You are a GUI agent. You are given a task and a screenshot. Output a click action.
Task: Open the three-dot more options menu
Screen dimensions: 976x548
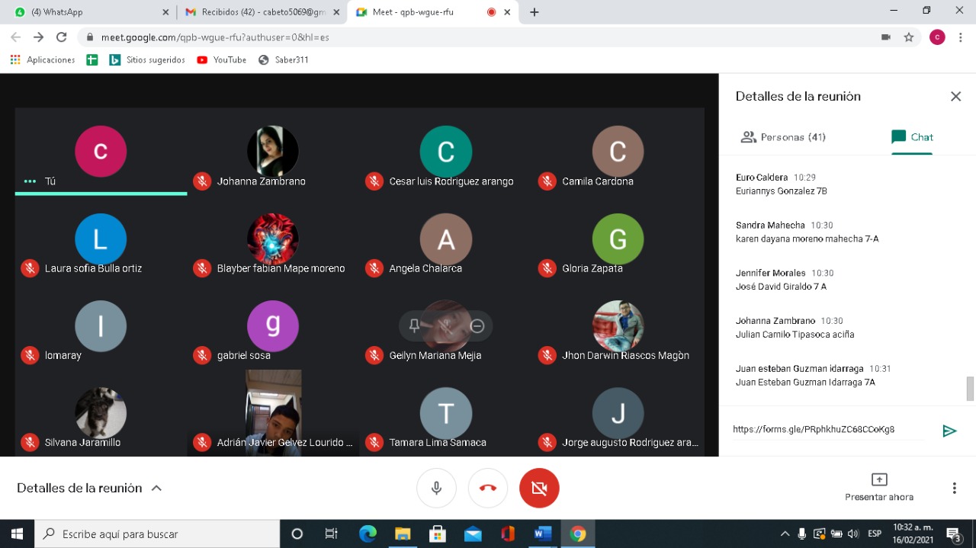tap(954, 488)
